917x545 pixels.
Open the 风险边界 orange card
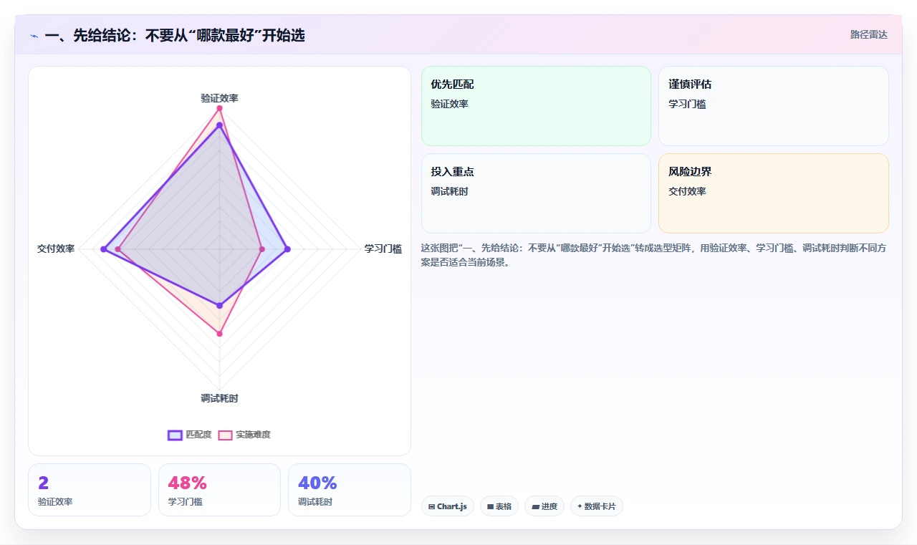point(774,193)
